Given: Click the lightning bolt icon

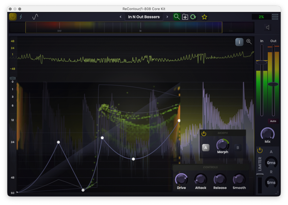Looking at the screenshot, I should point(21,17).
